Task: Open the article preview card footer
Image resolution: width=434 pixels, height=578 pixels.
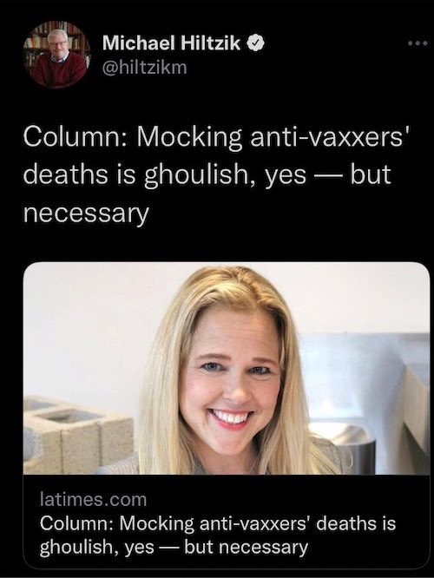Action: [227, 522]
